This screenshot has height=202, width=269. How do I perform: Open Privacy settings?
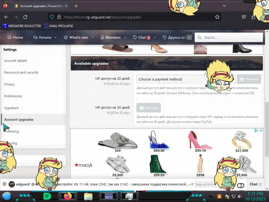(x=9, y=84)
